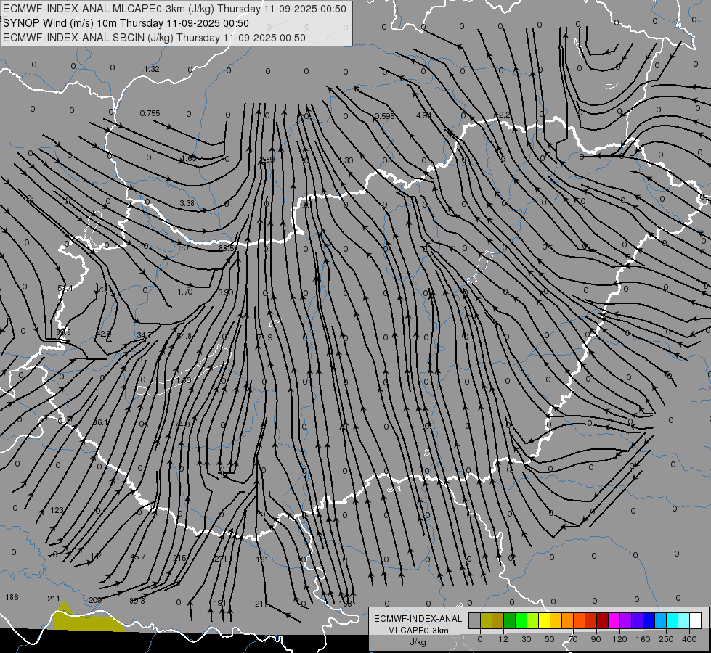711x653 pixels.
Task: Click the map value 144
Action: pos(97,556)
